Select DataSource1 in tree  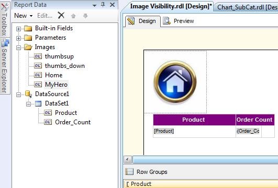(x=52, y=94)
